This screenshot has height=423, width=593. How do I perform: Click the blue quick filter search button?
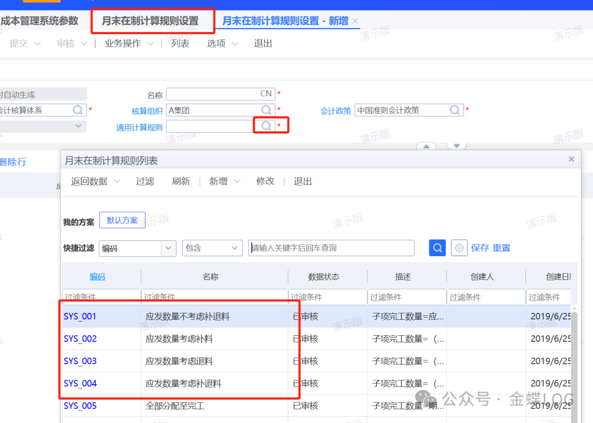[x=437, y=248]
